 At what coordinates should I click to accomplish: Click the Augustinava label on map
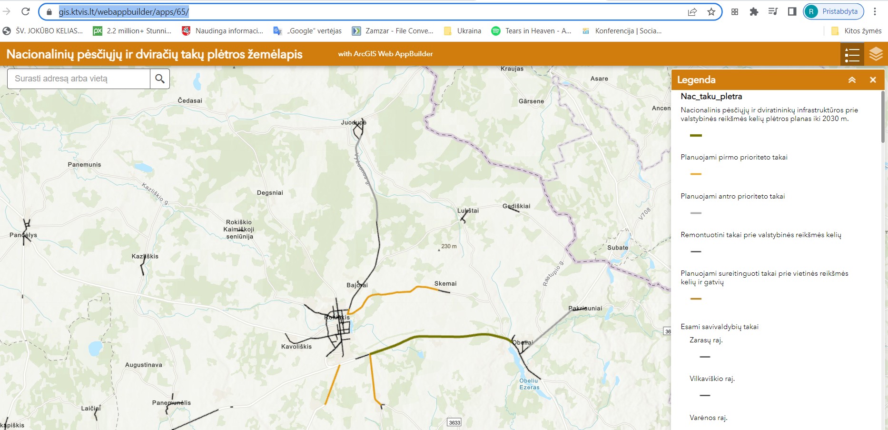coord(144,365)
